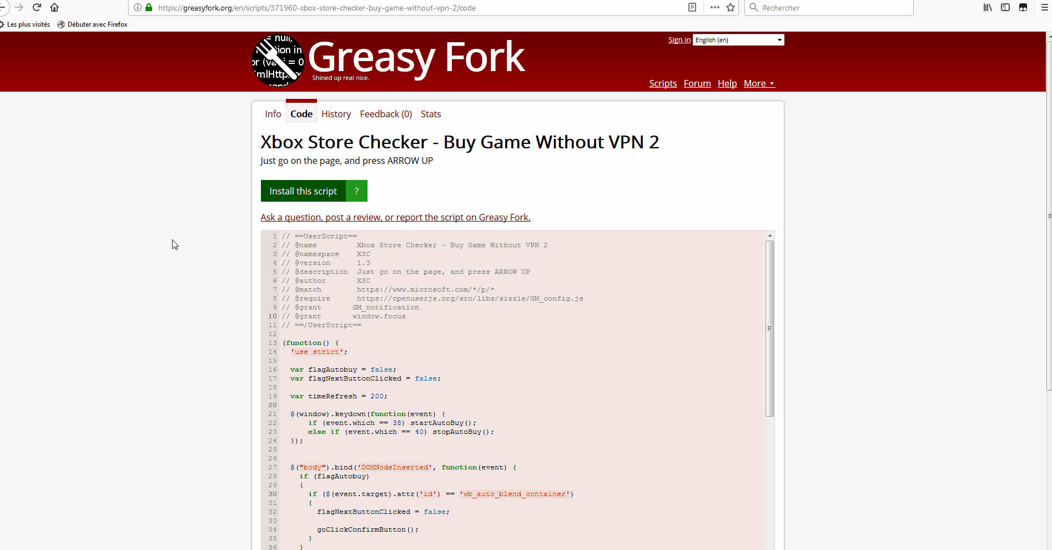Viewport: 1052px width, 550px height.
Task: Click the Rechercher search input field
Action: (x=833, y=8)
